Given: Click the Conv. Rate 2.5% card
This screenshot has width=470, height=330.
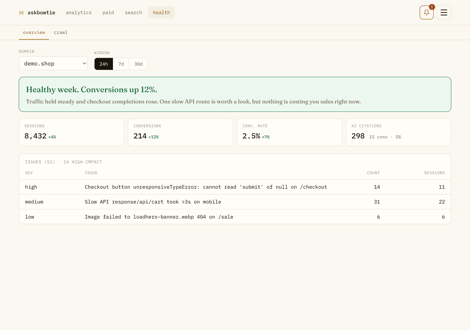Looking at the screenshot, I should pos(289,132).
